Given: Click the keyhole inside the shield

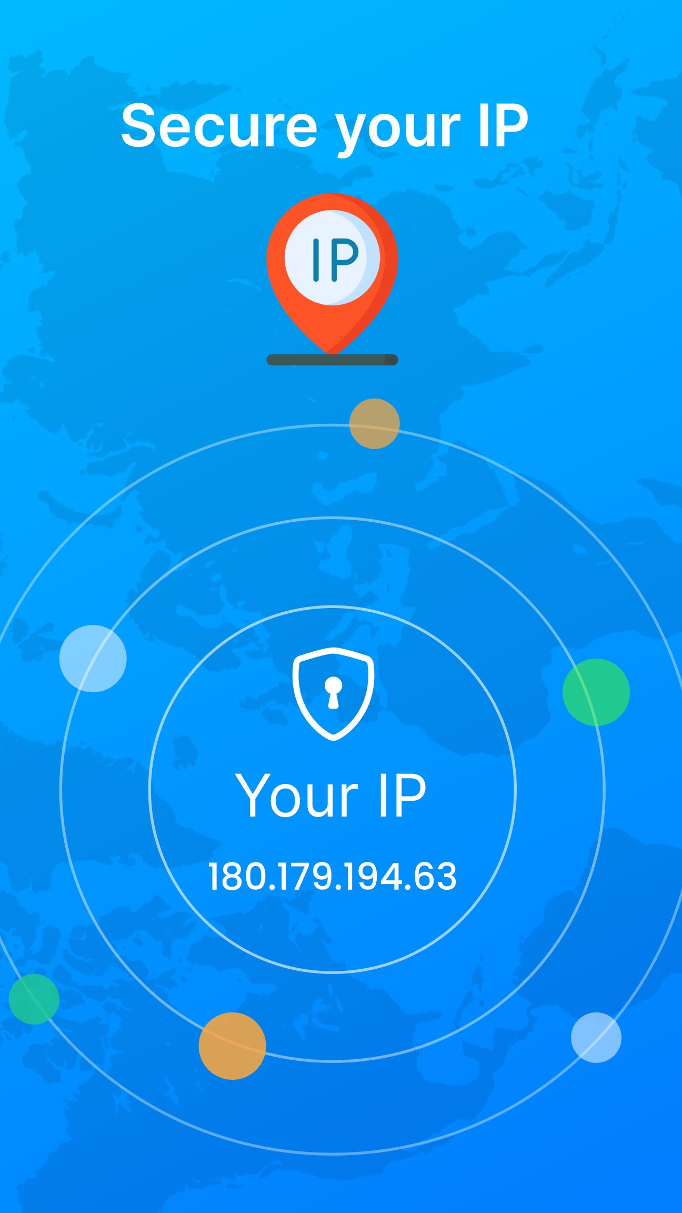Looking at the screenshot, I should click(333, 692).
